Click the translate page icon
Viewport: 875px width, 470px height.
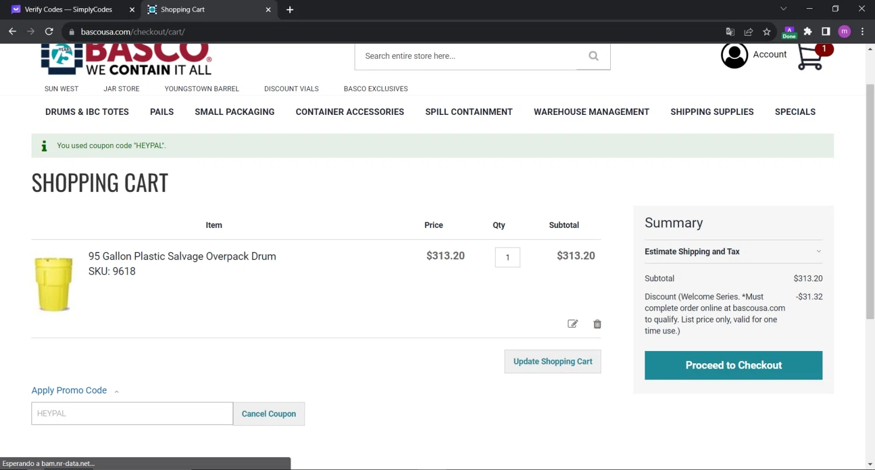[730, 31]
